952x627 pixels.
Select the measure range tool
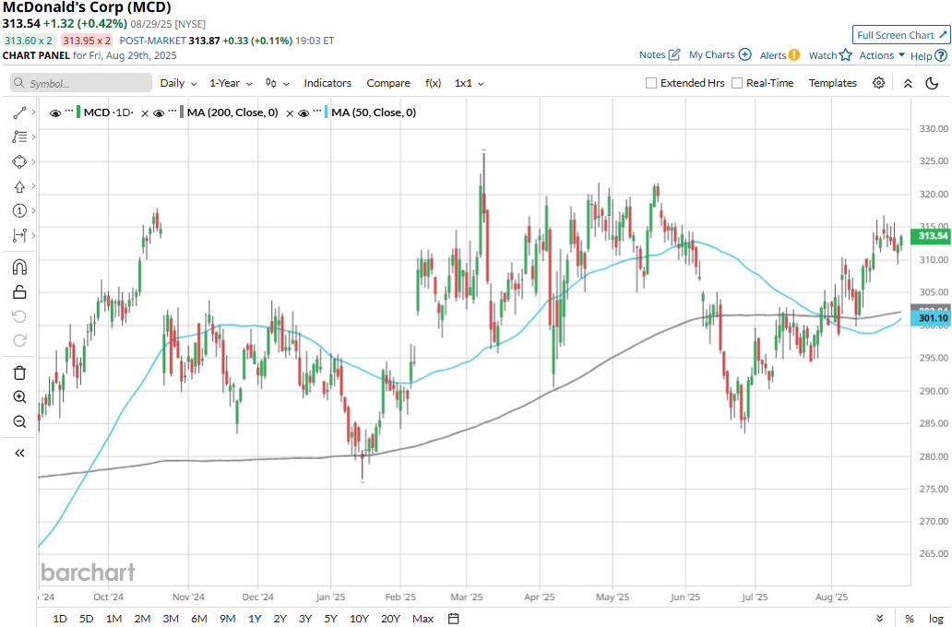[19, 235]
